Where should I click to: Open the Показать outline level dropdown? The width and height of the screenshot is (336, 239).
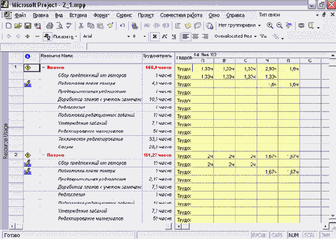pyautogui.click(x=76, y=36)
